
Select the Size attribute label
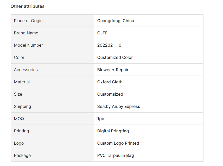tap(18, 94)
